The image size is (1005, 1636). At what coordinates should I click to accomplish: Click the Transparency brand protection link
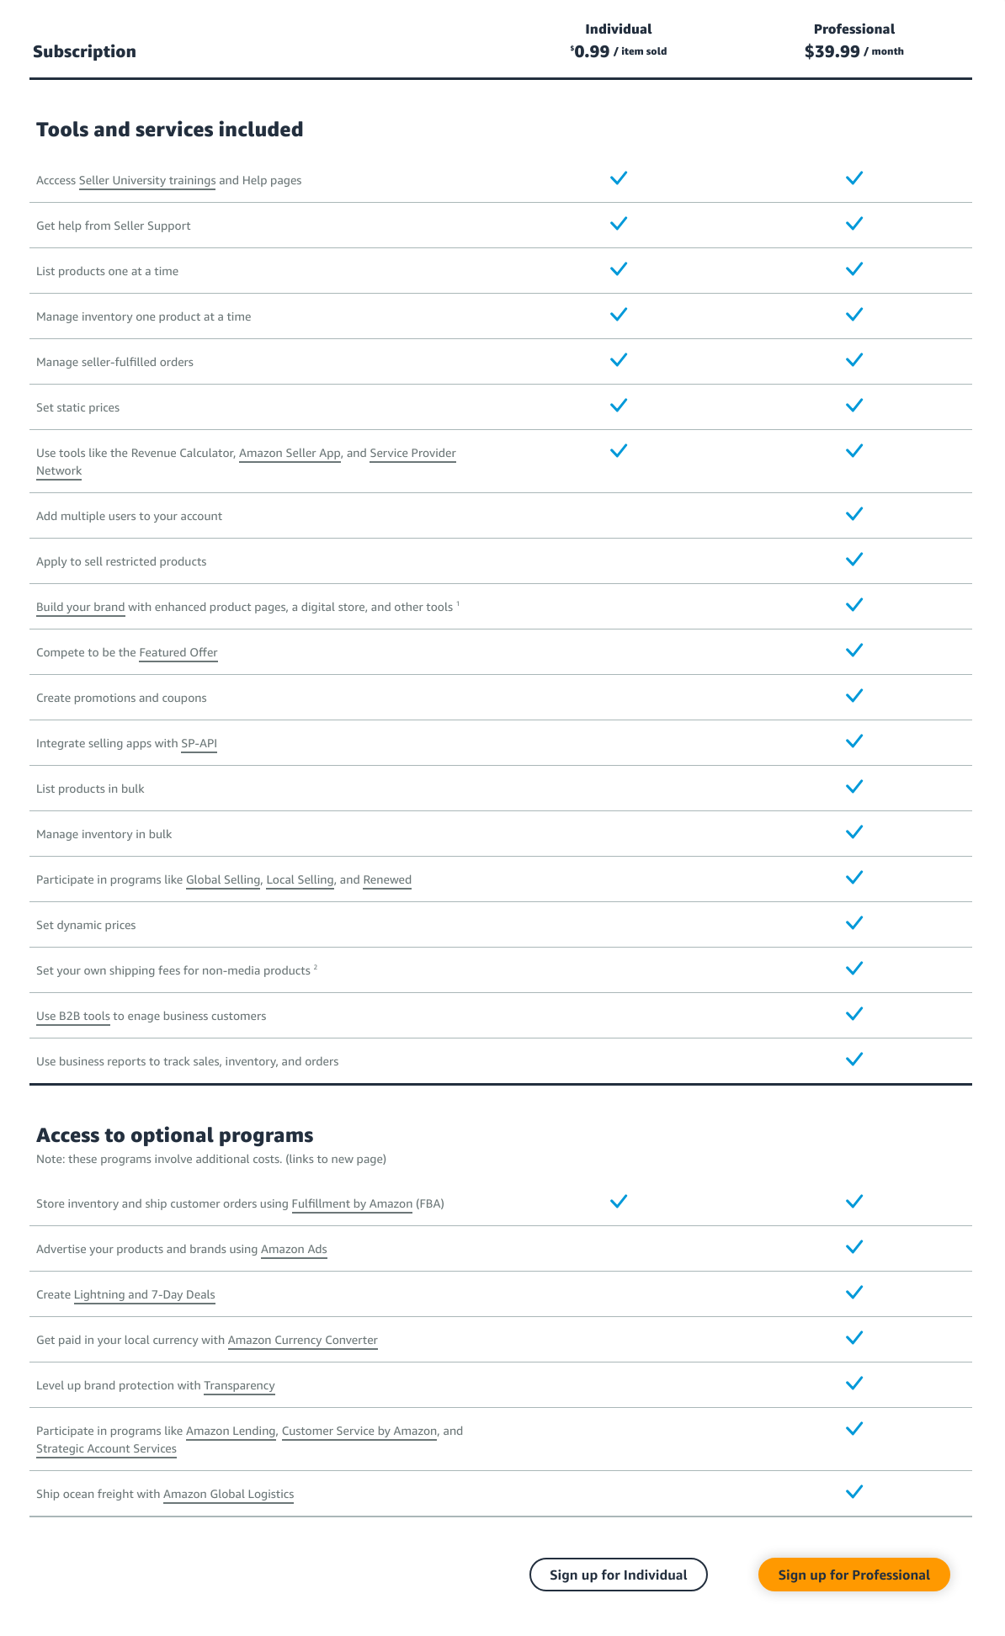(239, 1385)
